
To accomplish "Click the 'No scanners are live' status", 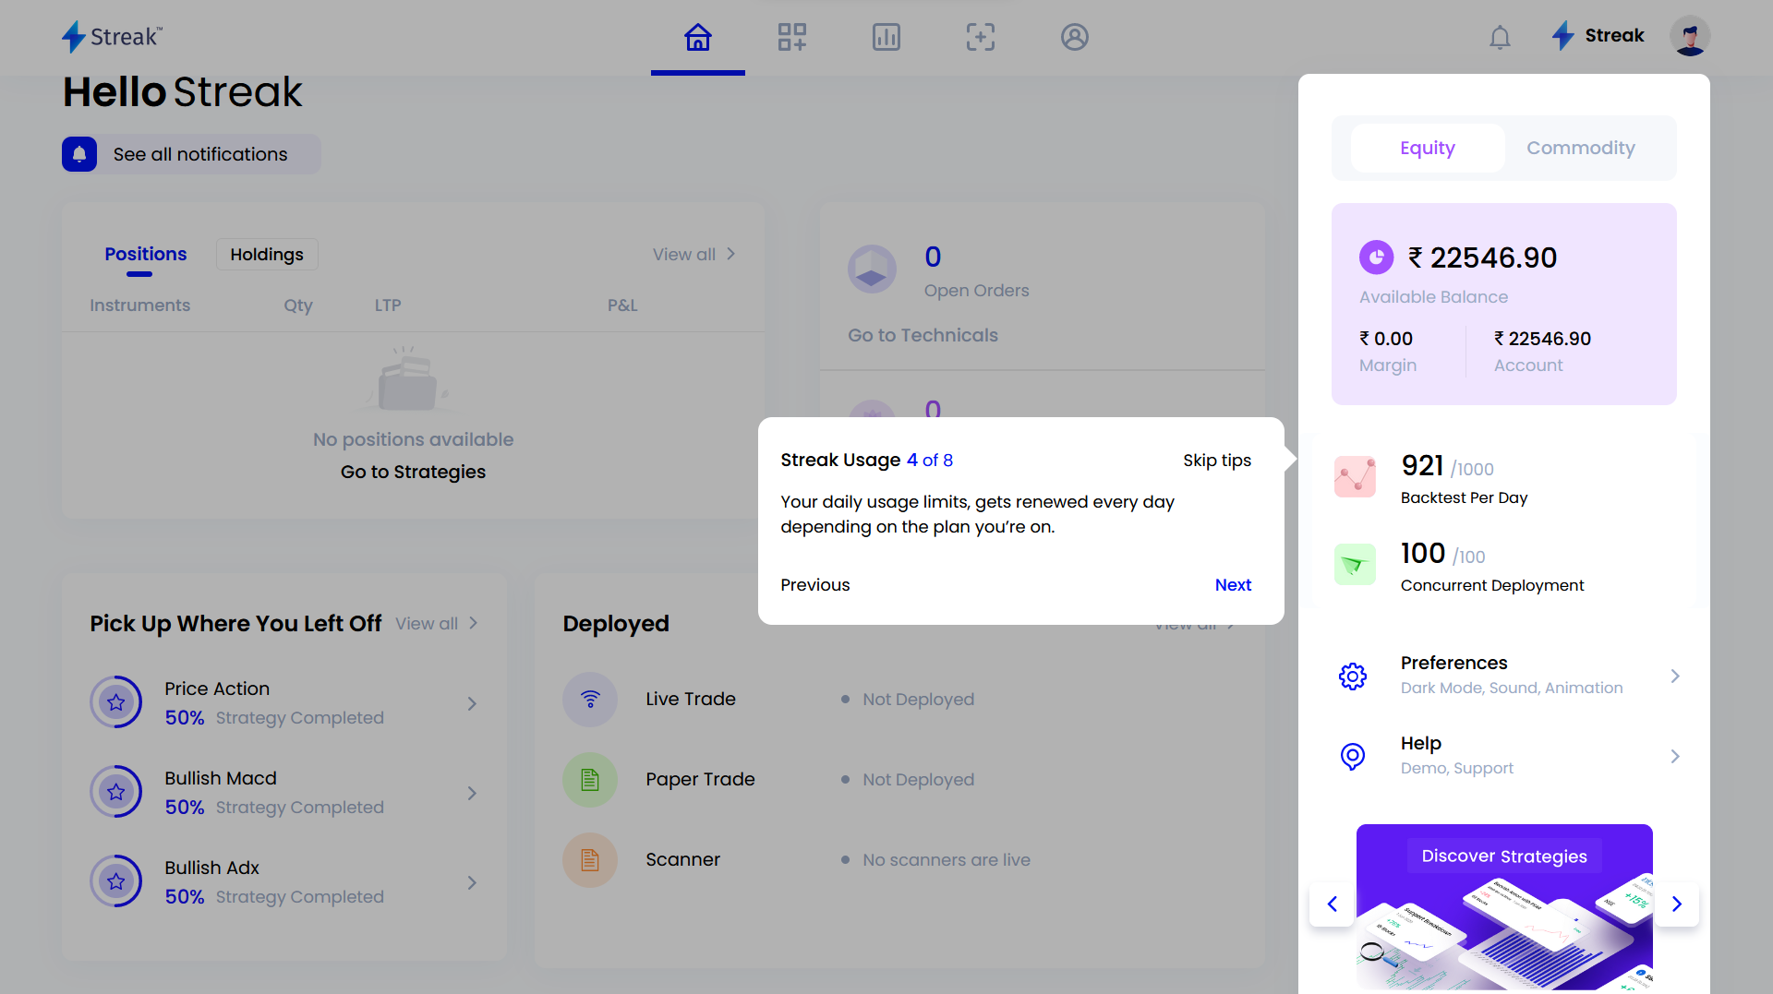I will [947, 859].
